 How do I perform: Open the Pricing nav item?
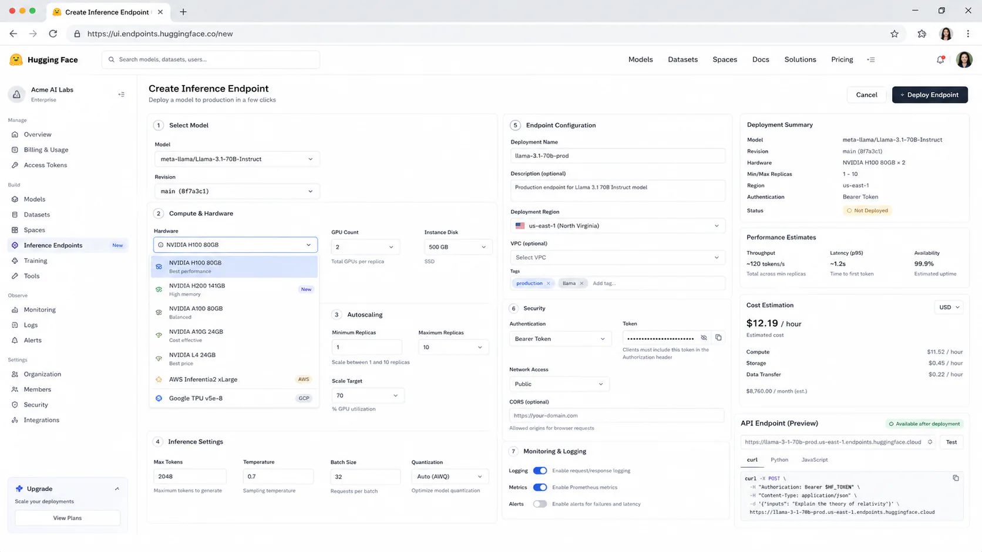pos(842,60)
